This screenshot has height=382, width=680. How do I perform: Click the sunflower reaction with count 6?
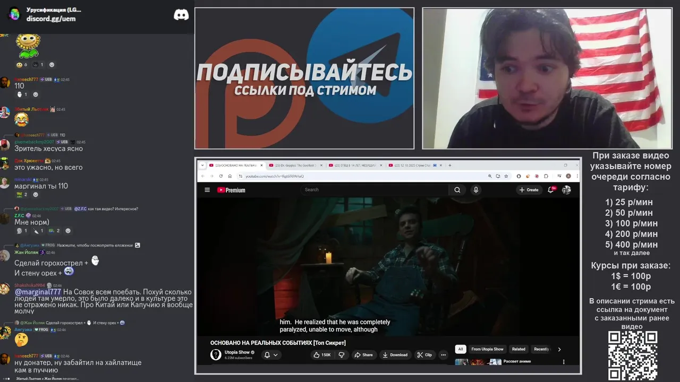click(22, 65)
